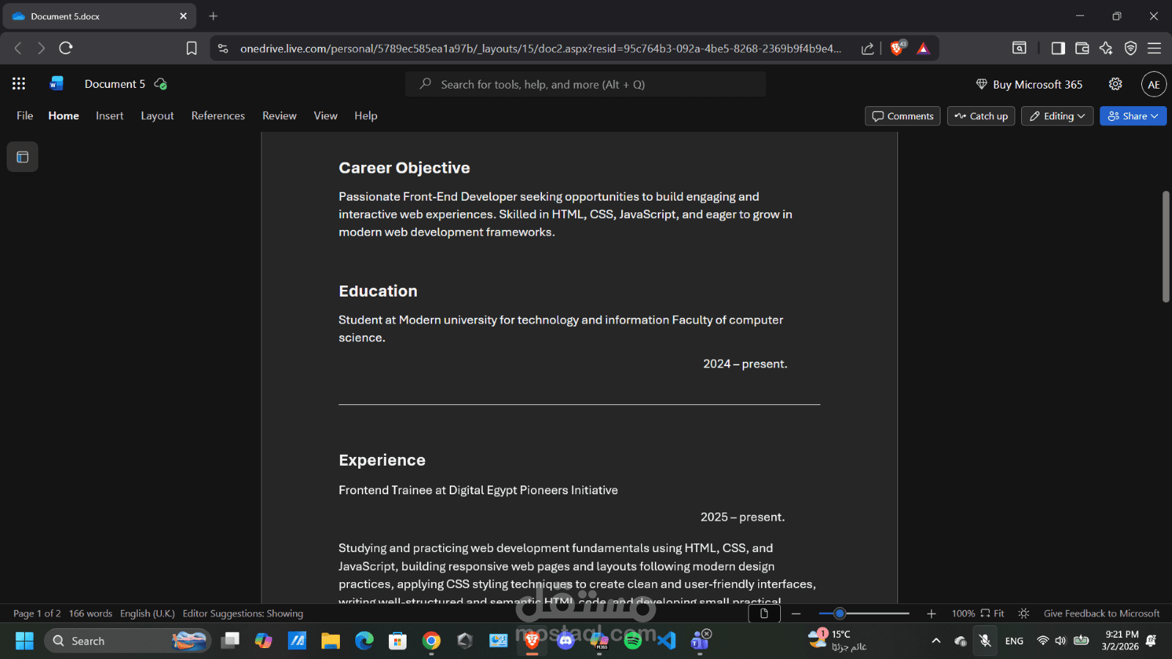
Task: Go back with browser back arrow
Action: click(18, 48)
